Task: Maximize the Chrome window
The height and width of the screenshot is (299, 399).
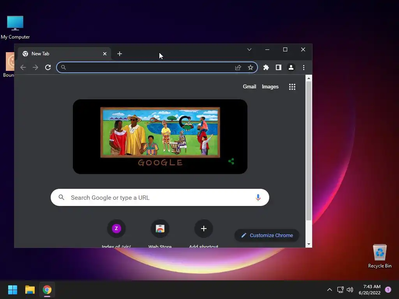Action: coord(285,49)
